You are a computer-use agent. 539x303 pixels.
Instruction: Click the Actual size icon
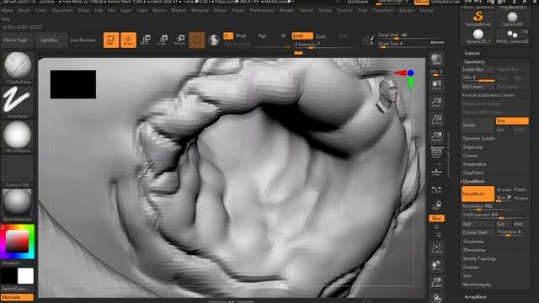[x=436, y=120]
